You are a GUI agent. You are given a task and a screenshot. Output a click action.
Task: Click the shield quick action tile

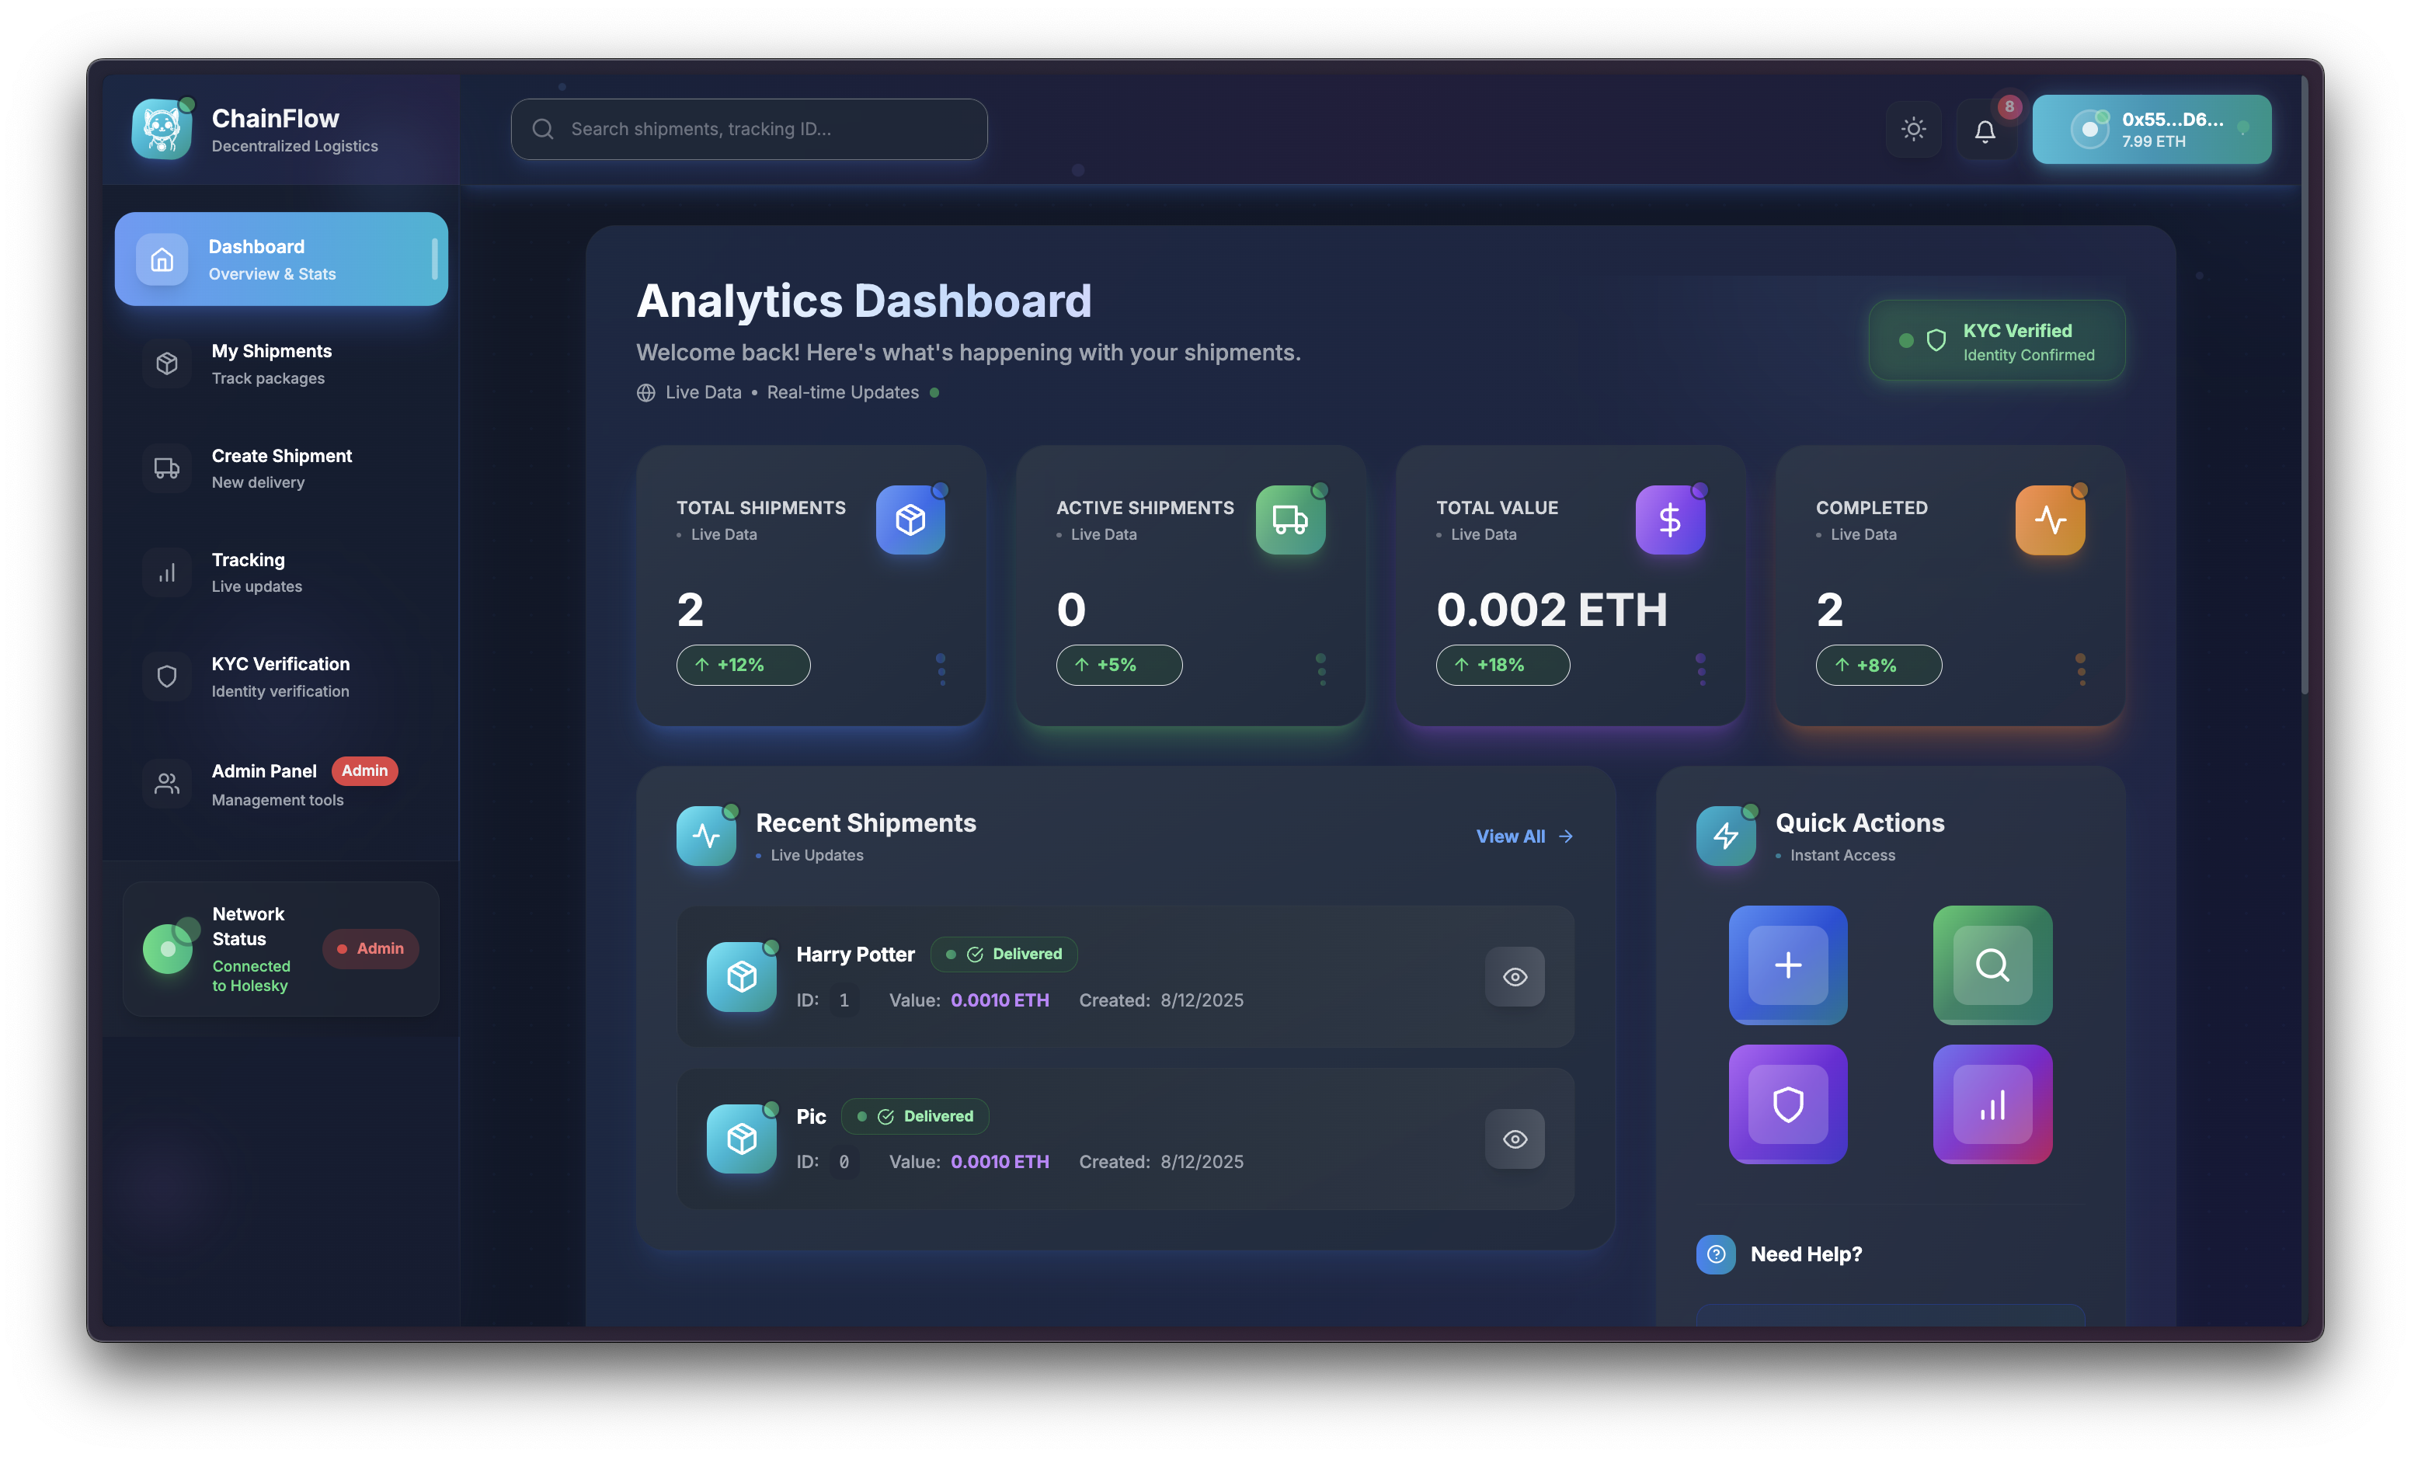(x=1788, y=1104)
